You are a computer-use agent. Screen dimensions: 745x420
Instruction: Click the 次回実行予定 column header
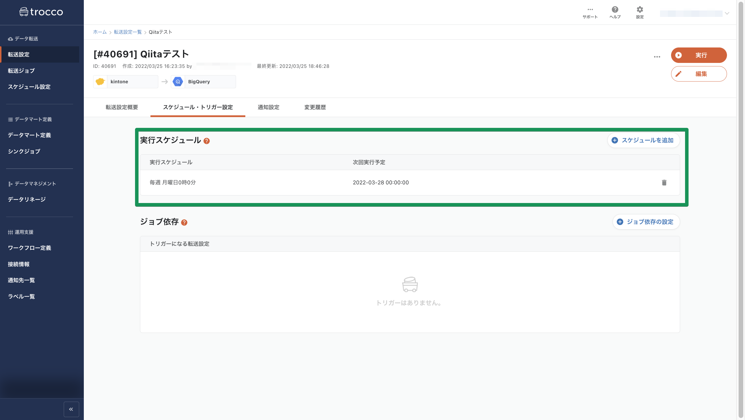(x=369, y=162)
